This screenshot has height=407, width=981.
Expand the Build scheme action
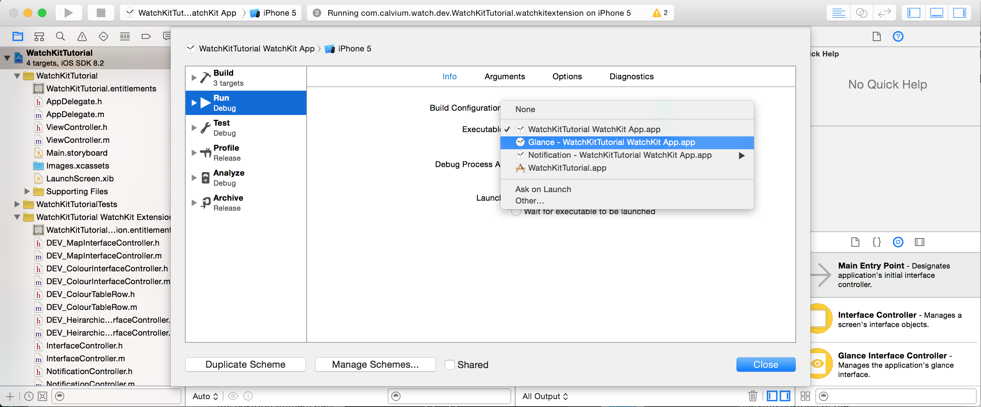194,78
